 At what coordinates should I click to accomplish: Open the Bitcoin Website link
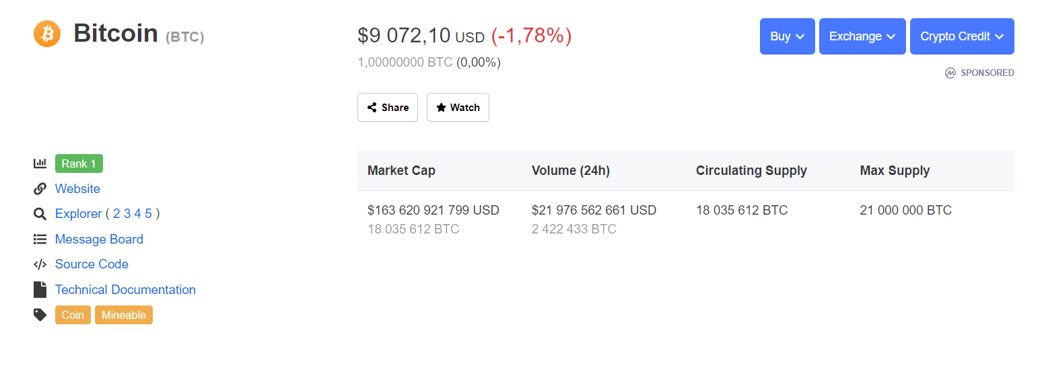(x=77, y=189)
